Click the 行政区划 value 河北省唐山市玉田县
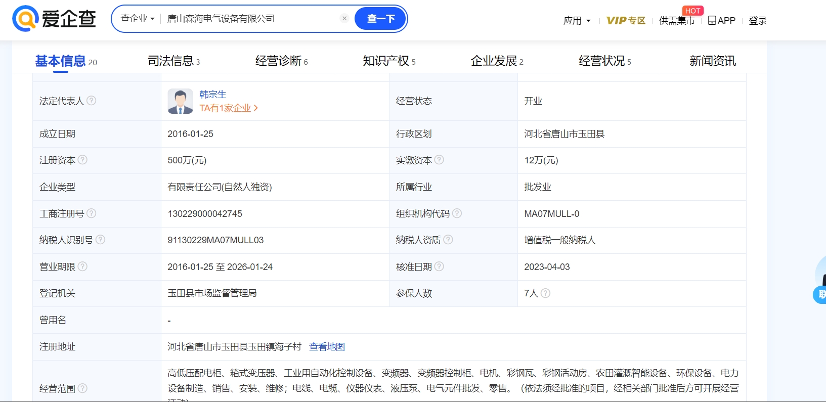This screenshot has width=826, height=402. (564, 134)
